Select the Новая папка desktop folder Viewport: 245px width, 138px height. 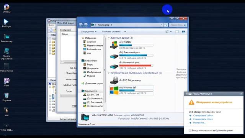[x=7, y=67]
